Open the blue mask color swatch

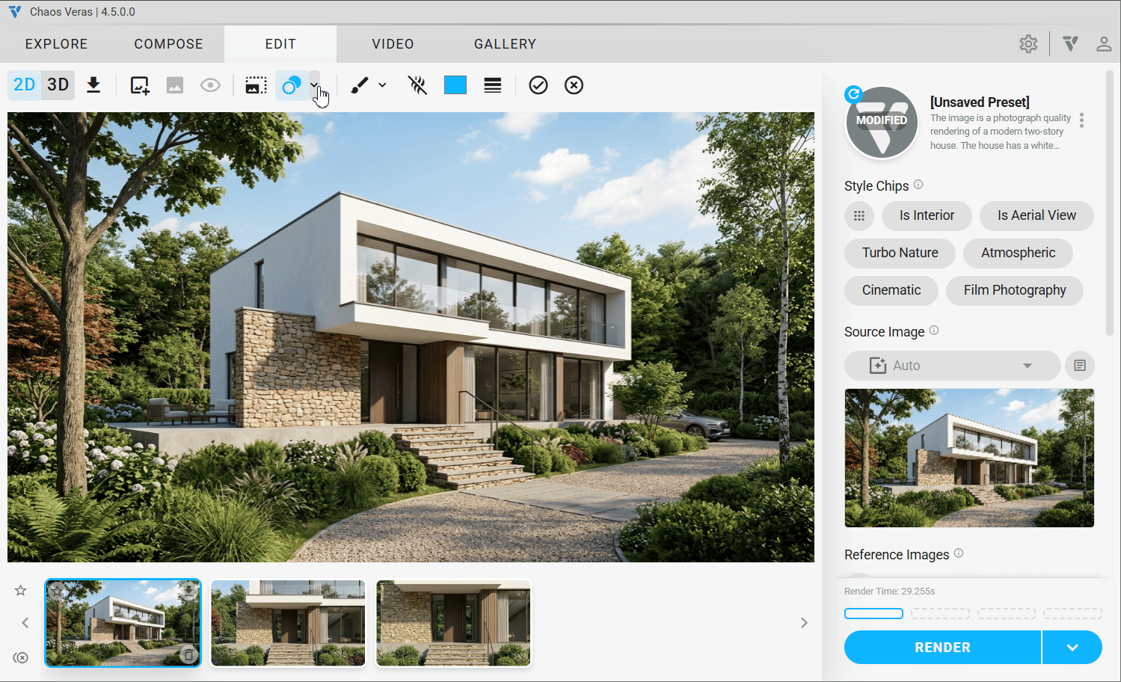click(455, 85)
